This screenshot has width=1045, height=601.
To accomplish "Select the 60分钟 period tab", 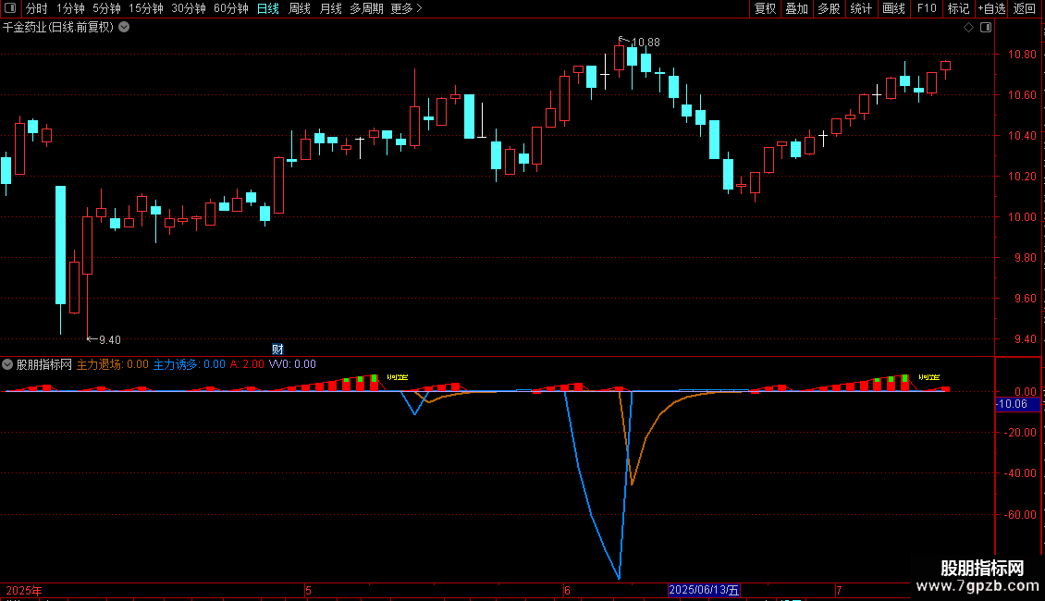I will coord(230,8).
